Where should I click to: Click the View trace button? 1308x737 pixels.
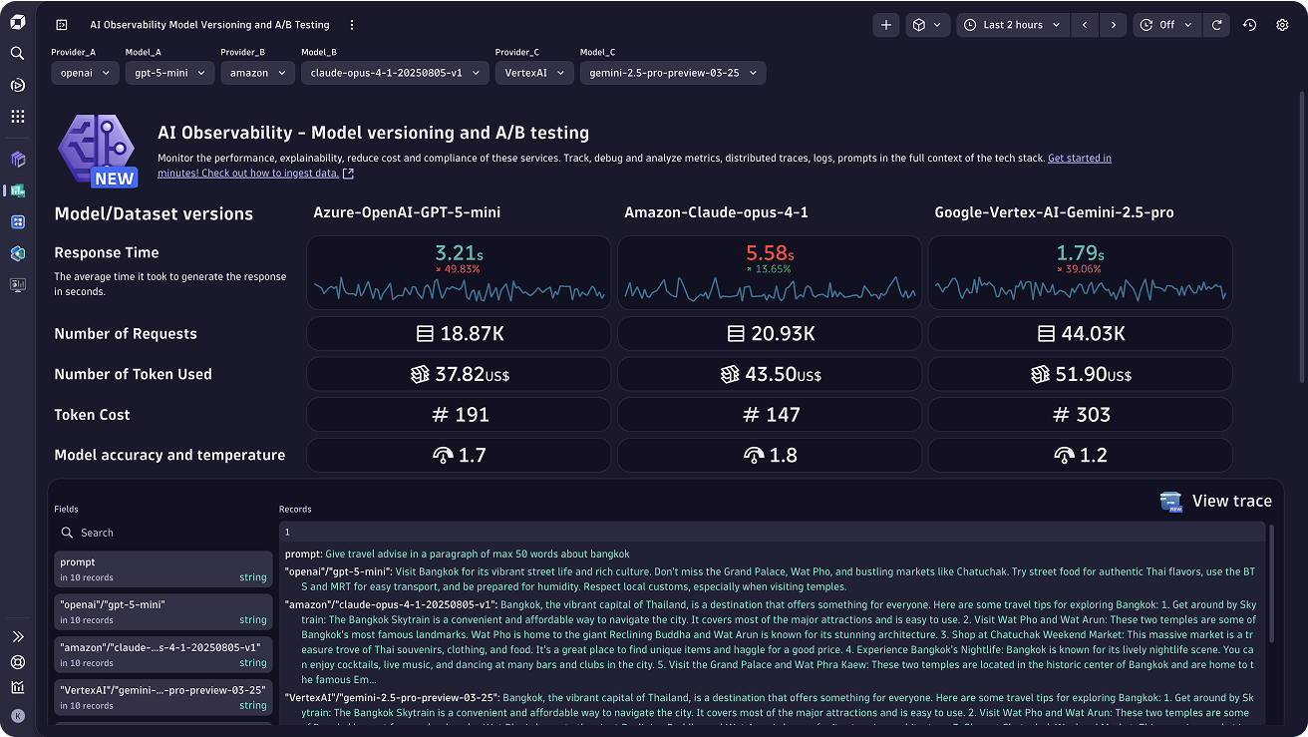(x=1216, y=501)
